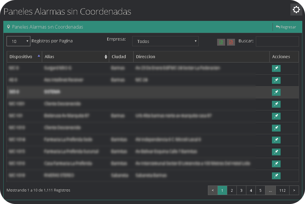Click the back arrow icon beside Regresar

(278, 27)
